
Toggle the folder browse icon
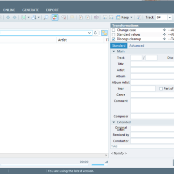click(x=104, y=33)
